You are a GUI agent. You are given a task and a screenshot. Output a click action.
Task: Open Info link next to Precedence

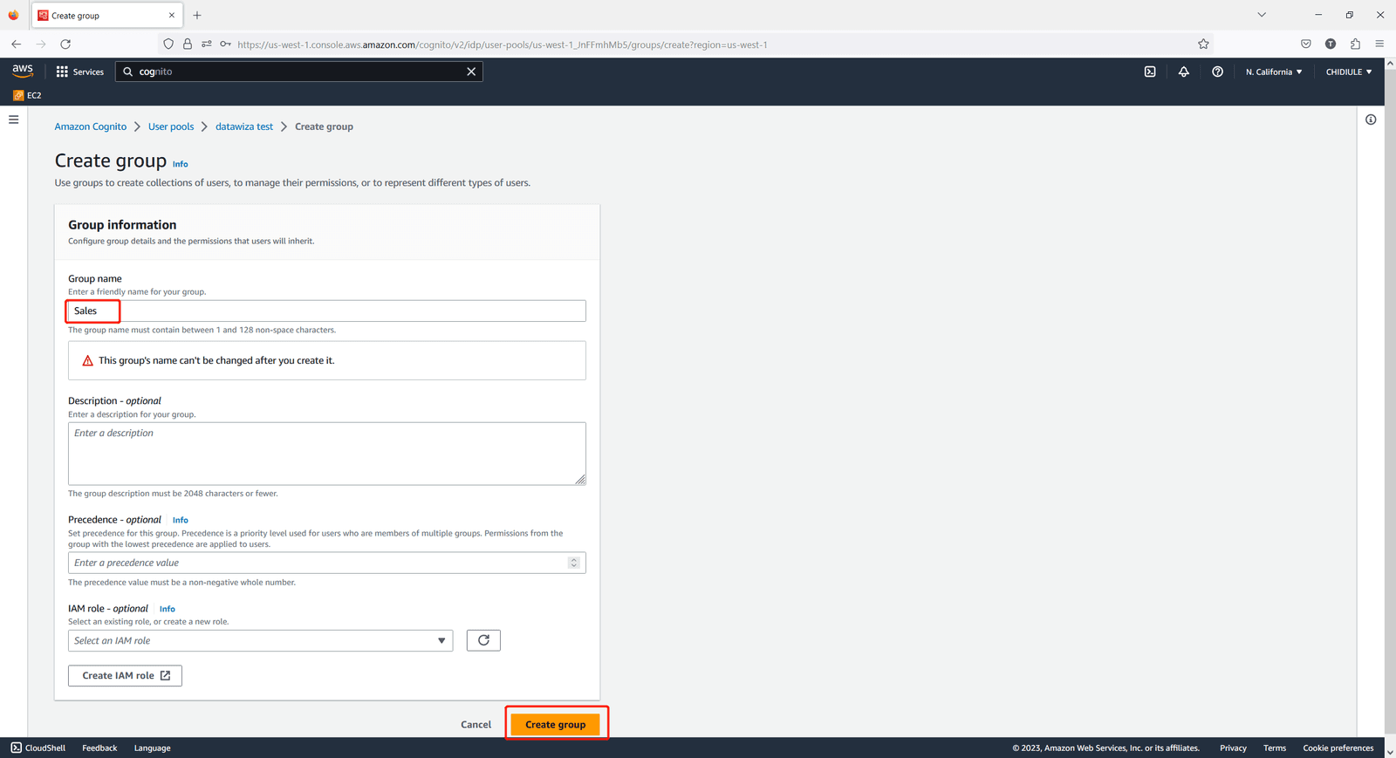pos(181,520)
